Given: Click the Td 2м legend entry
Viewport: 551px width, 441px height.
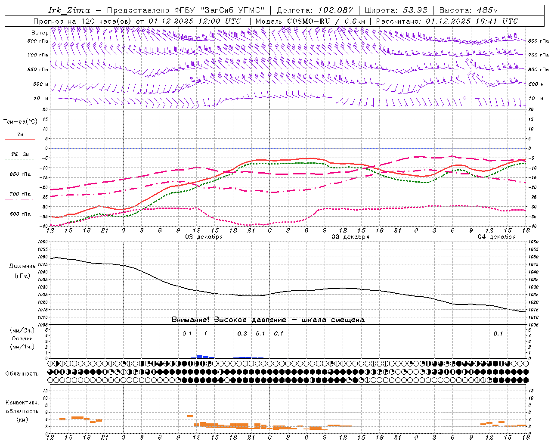Looking at the screenshot, I should pos(20,154).
